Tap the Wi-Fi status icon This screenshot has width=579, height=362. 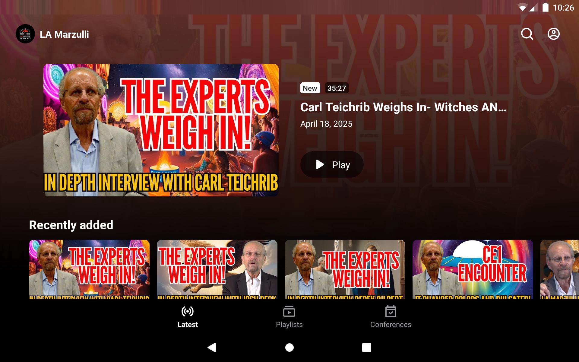[522, 8]
